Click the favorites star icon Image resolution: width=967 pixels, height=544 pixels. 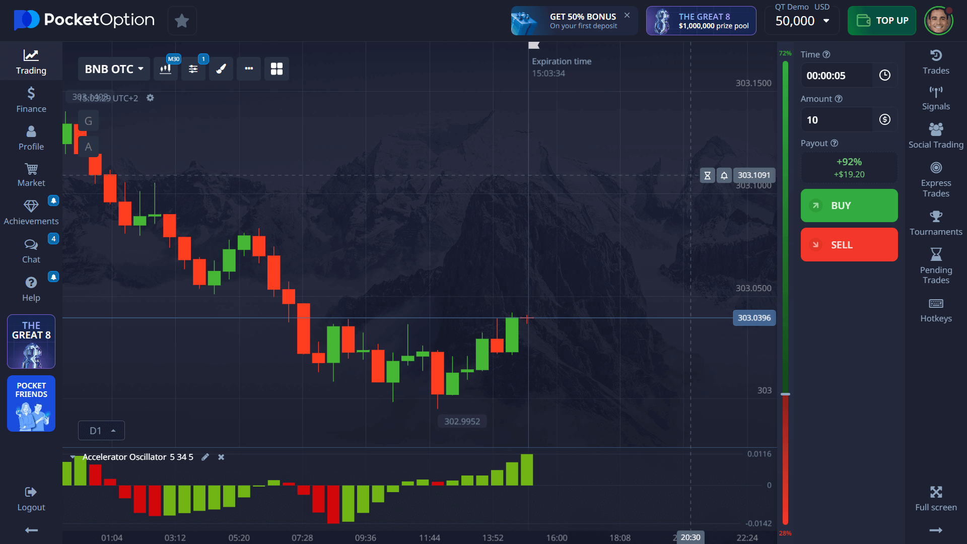point(182,21)
